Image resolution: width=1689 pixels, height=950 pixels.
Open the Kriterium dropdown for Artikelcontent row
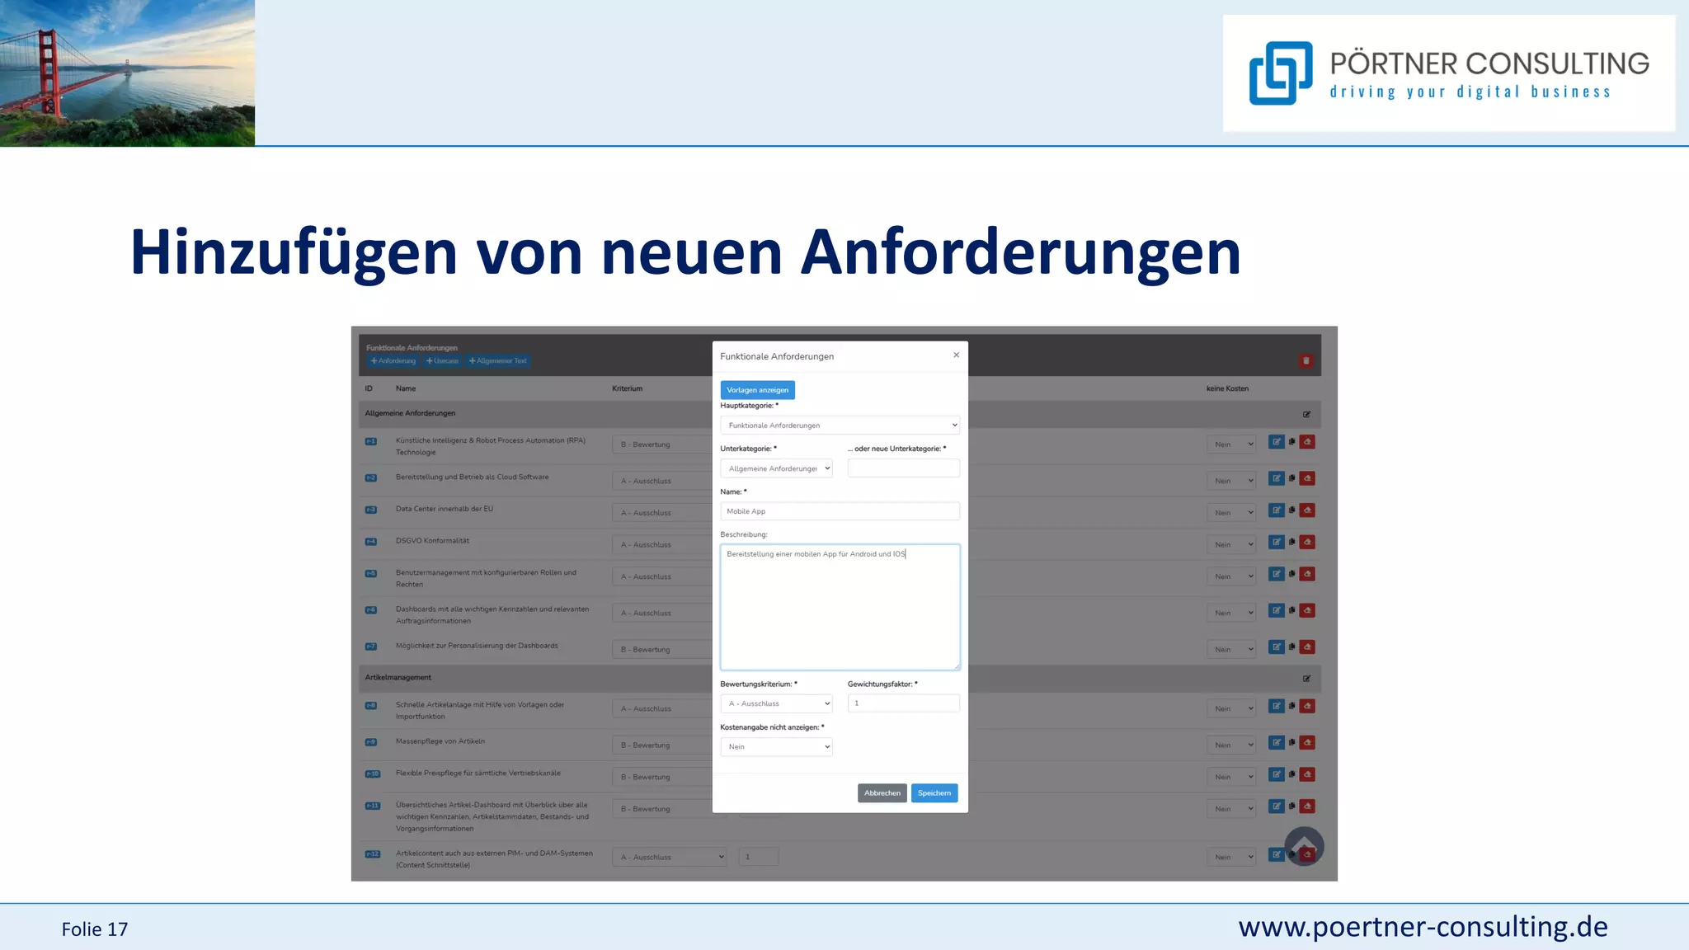pyautogui.click(x=670, y=857)
